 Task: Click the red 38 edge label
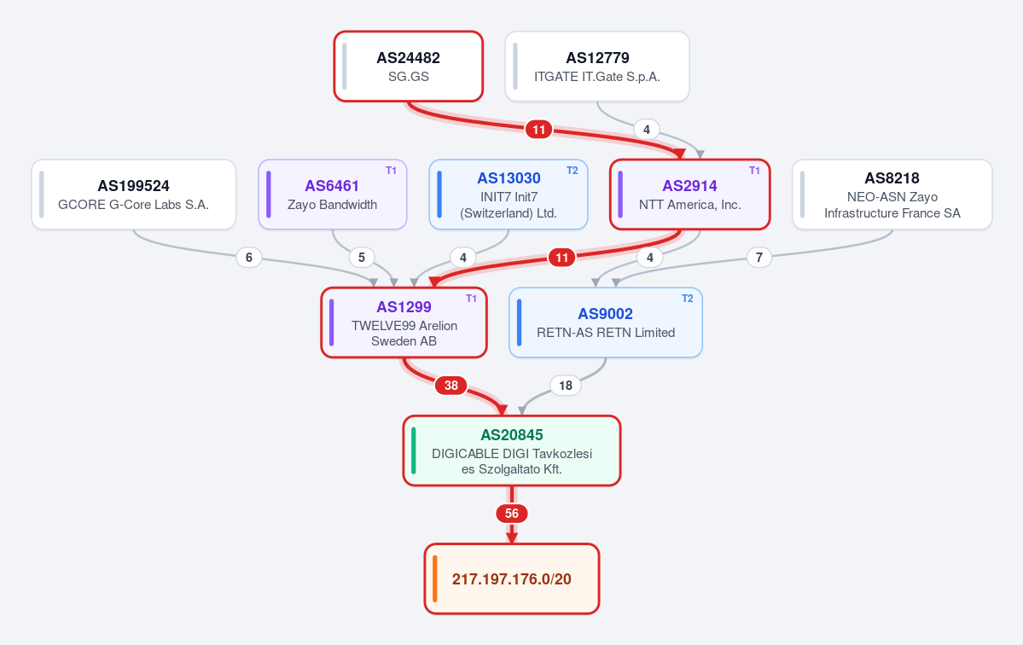(x=450, y=386)
